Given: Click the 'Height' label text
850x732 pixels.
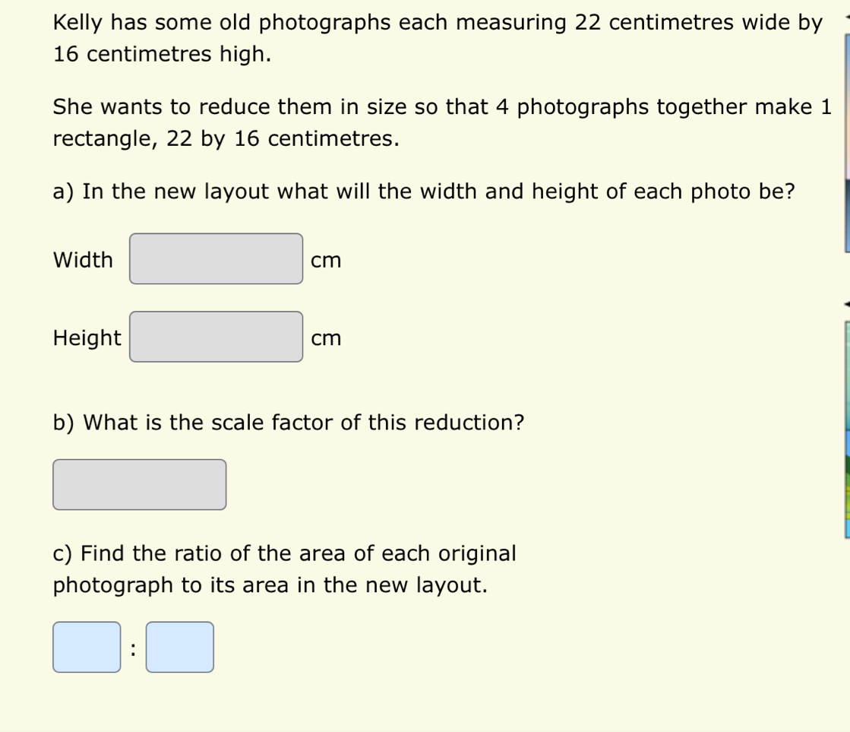Looking at the screenshot, I should click(x=87, y=338).
